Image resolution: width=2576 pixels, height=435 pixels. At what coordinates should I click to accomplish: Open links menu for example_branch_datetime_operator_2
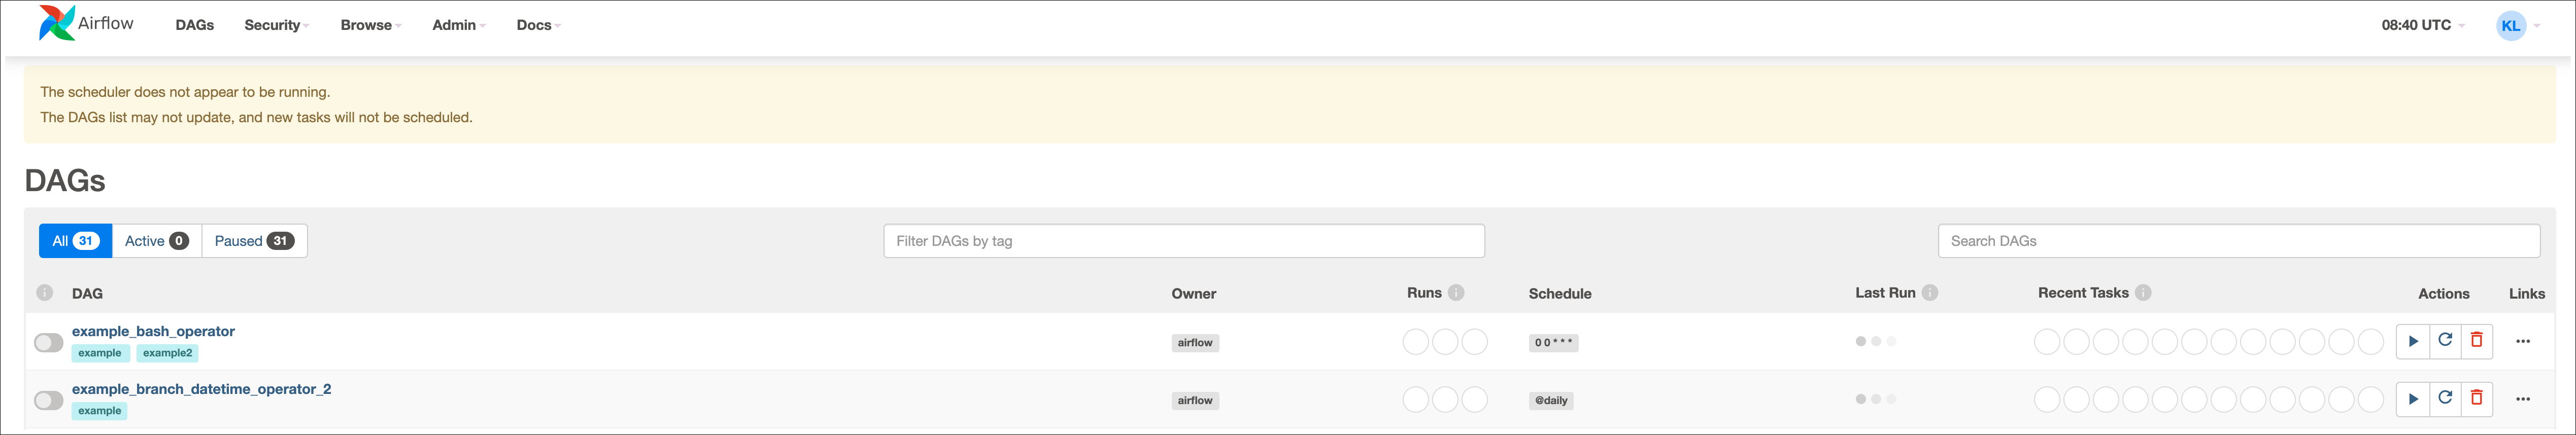2523,399
